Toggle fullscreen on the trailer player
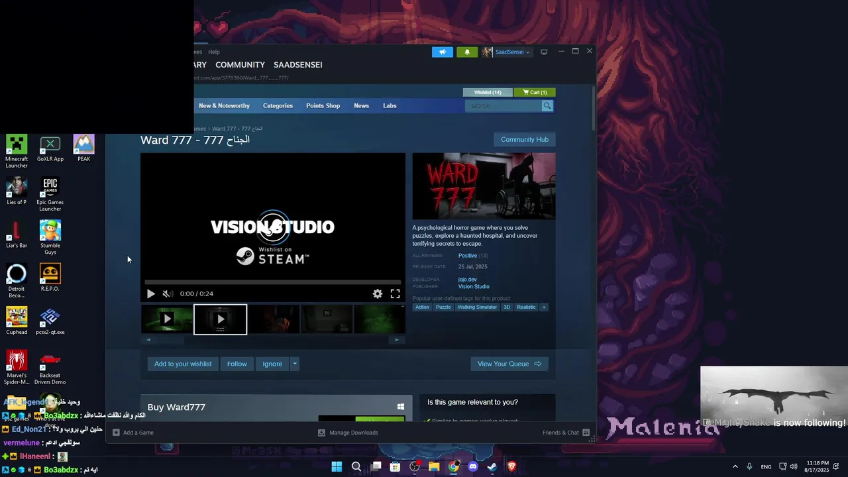Viewport: 848px width, 477px height. (395, 293)
